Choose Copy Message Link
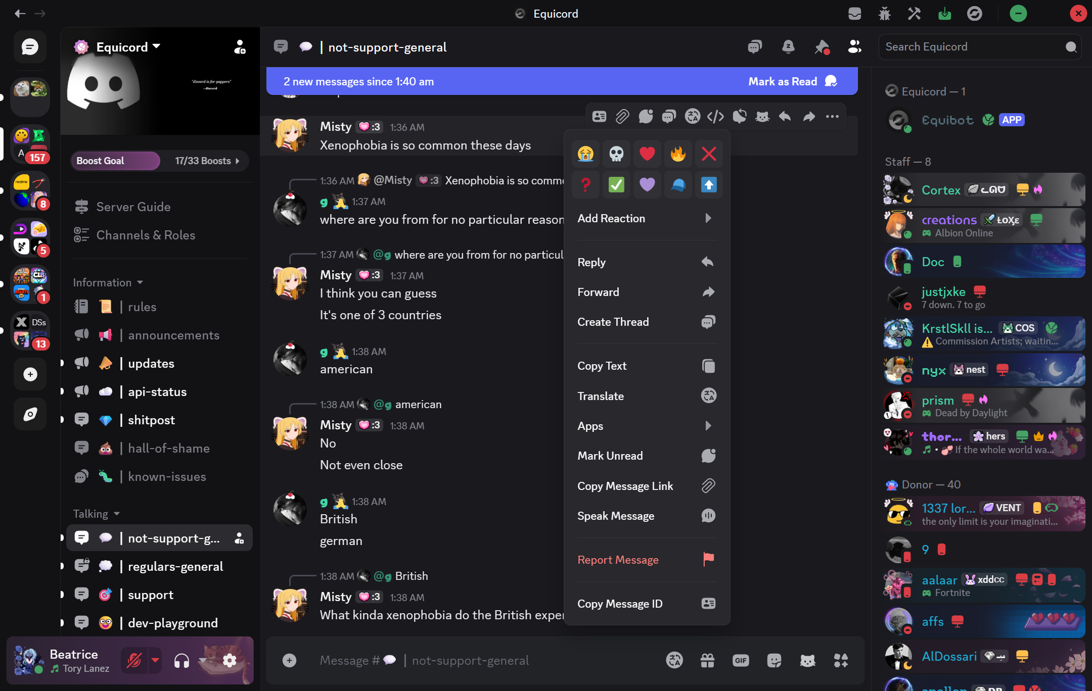This screenshot has width=1092, height=691. (x=647, y=486)
